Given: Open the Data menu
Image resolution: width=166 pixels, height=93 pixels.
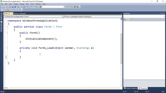Looking at the screenshot, I should 27,4.
